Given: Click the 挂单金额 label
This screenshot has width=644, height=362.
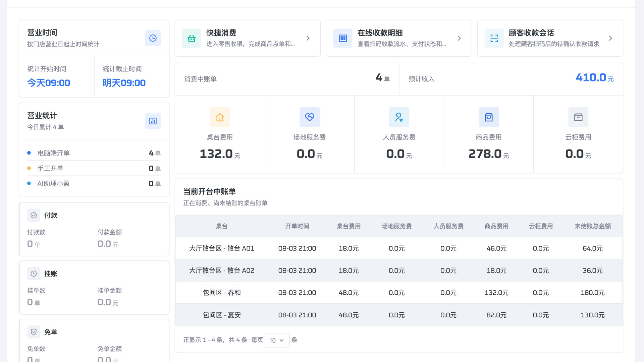Looking at the screenshot, I should [110, 291].
